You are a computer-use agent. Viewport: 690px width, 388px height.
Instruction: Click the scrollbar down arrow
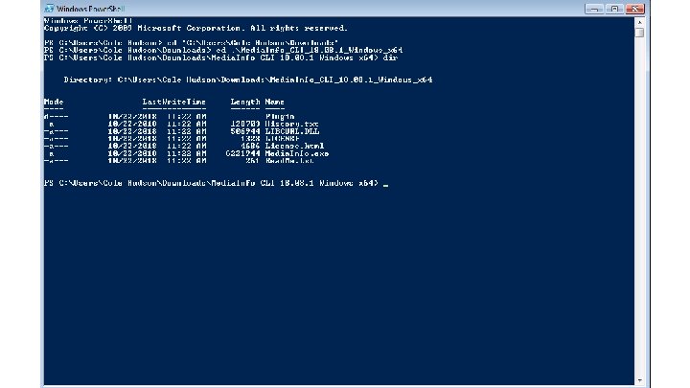639,380
